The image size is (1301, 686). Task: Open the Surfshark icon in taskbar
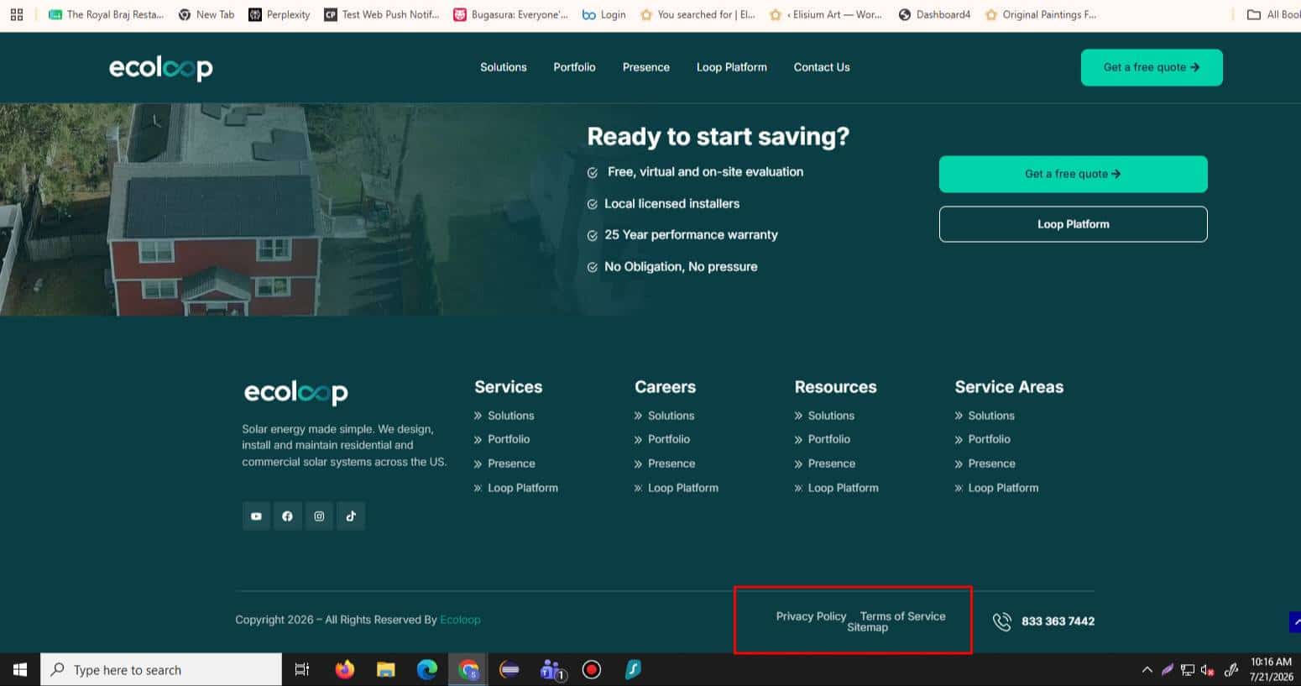633,669
